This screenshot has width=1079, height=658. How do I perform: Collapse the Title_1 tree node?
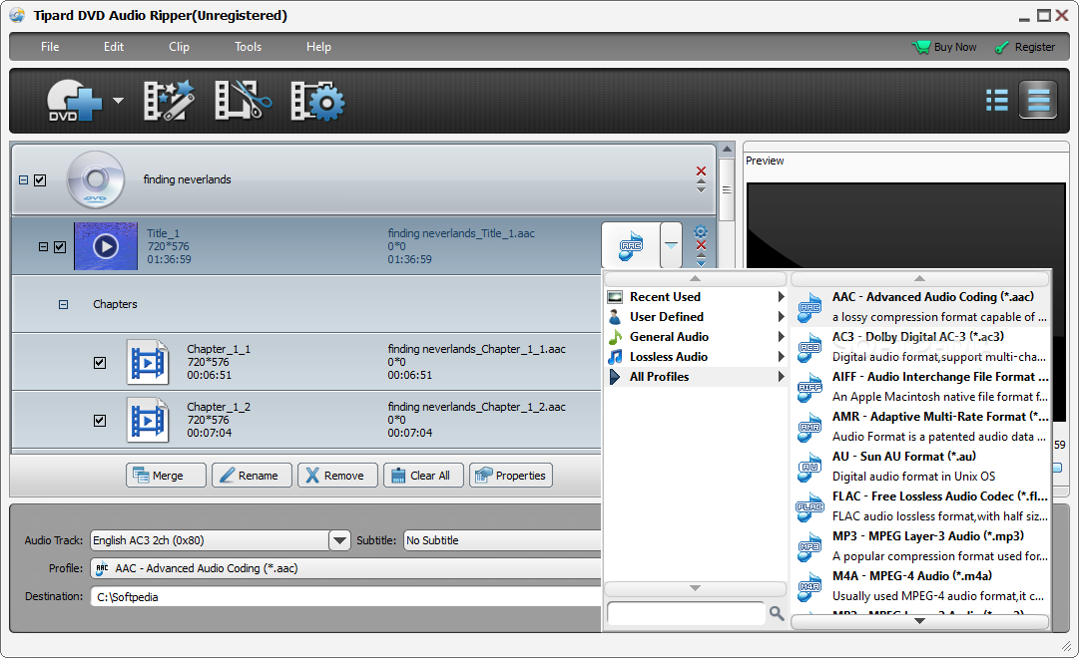coord(43,247)
